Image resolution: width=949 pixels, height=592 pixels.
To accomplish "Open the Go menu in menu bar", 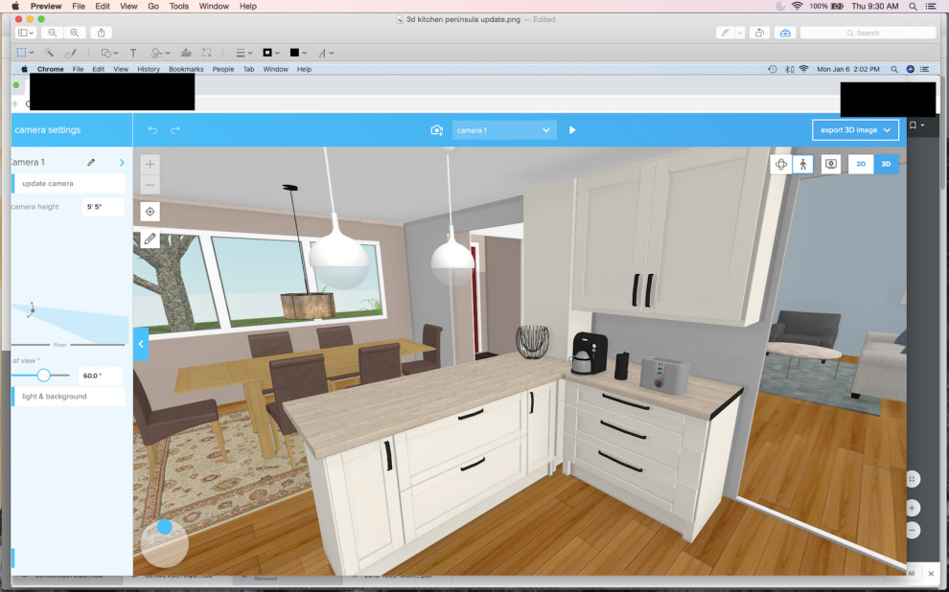I will click(153, 6).
